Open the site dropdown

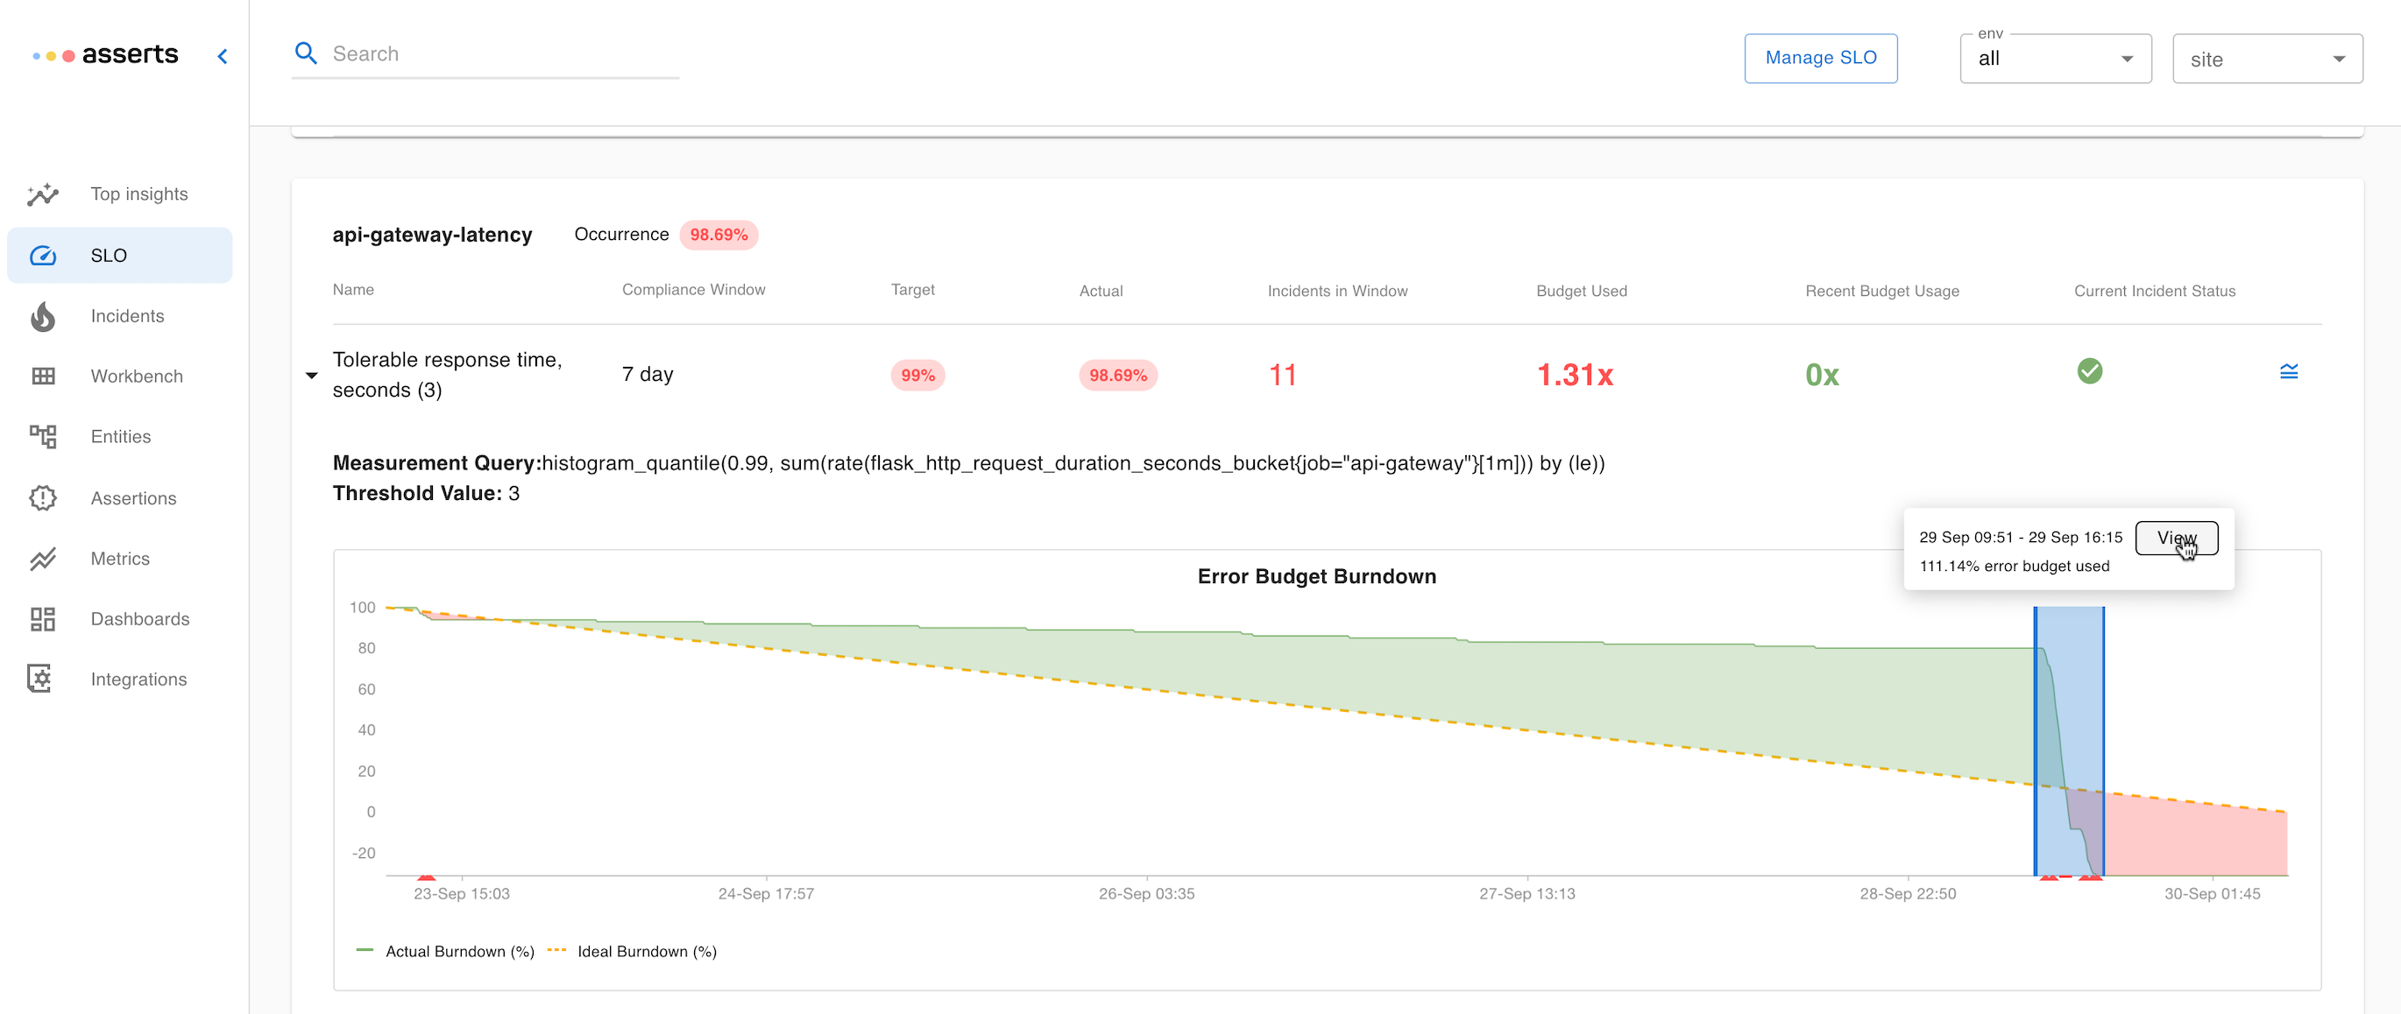pos(2266,59)
